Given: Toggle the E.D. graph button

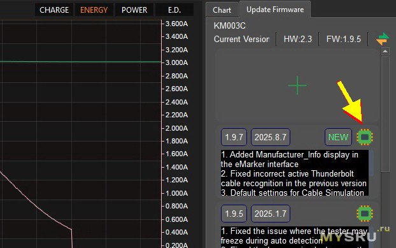Looking at the screenshot, I should point(174,10).
